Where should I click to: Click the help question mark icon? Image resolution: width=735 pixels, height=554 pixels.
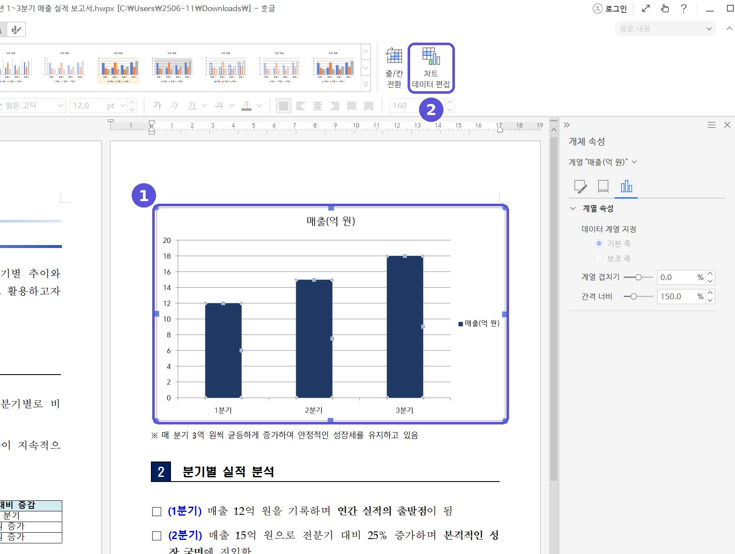point(684,9)
